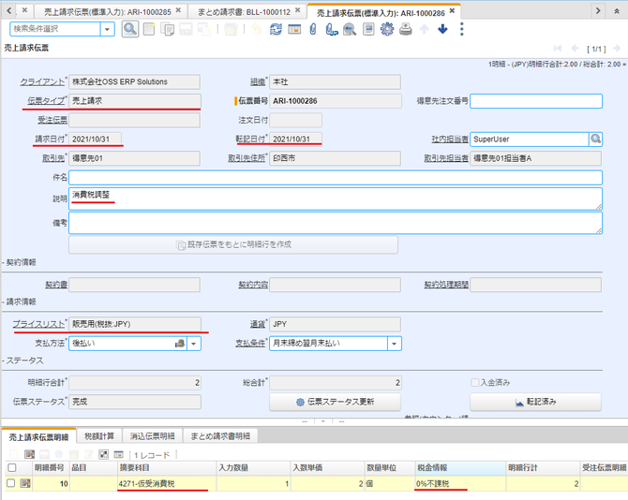Click the Zoom Across binoculars icon
The width and height of the screenshot is (628, 500).
tap(350, 29)
